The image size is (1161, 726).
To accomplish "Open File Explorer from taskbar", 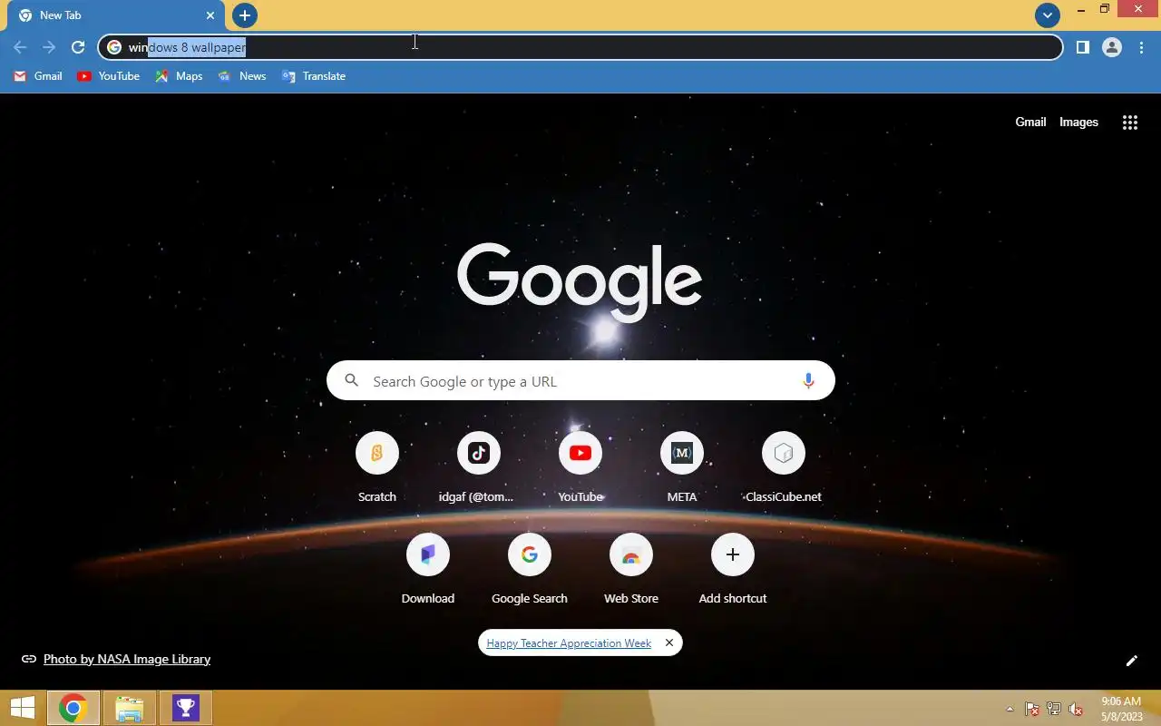I will click(130, 708).
